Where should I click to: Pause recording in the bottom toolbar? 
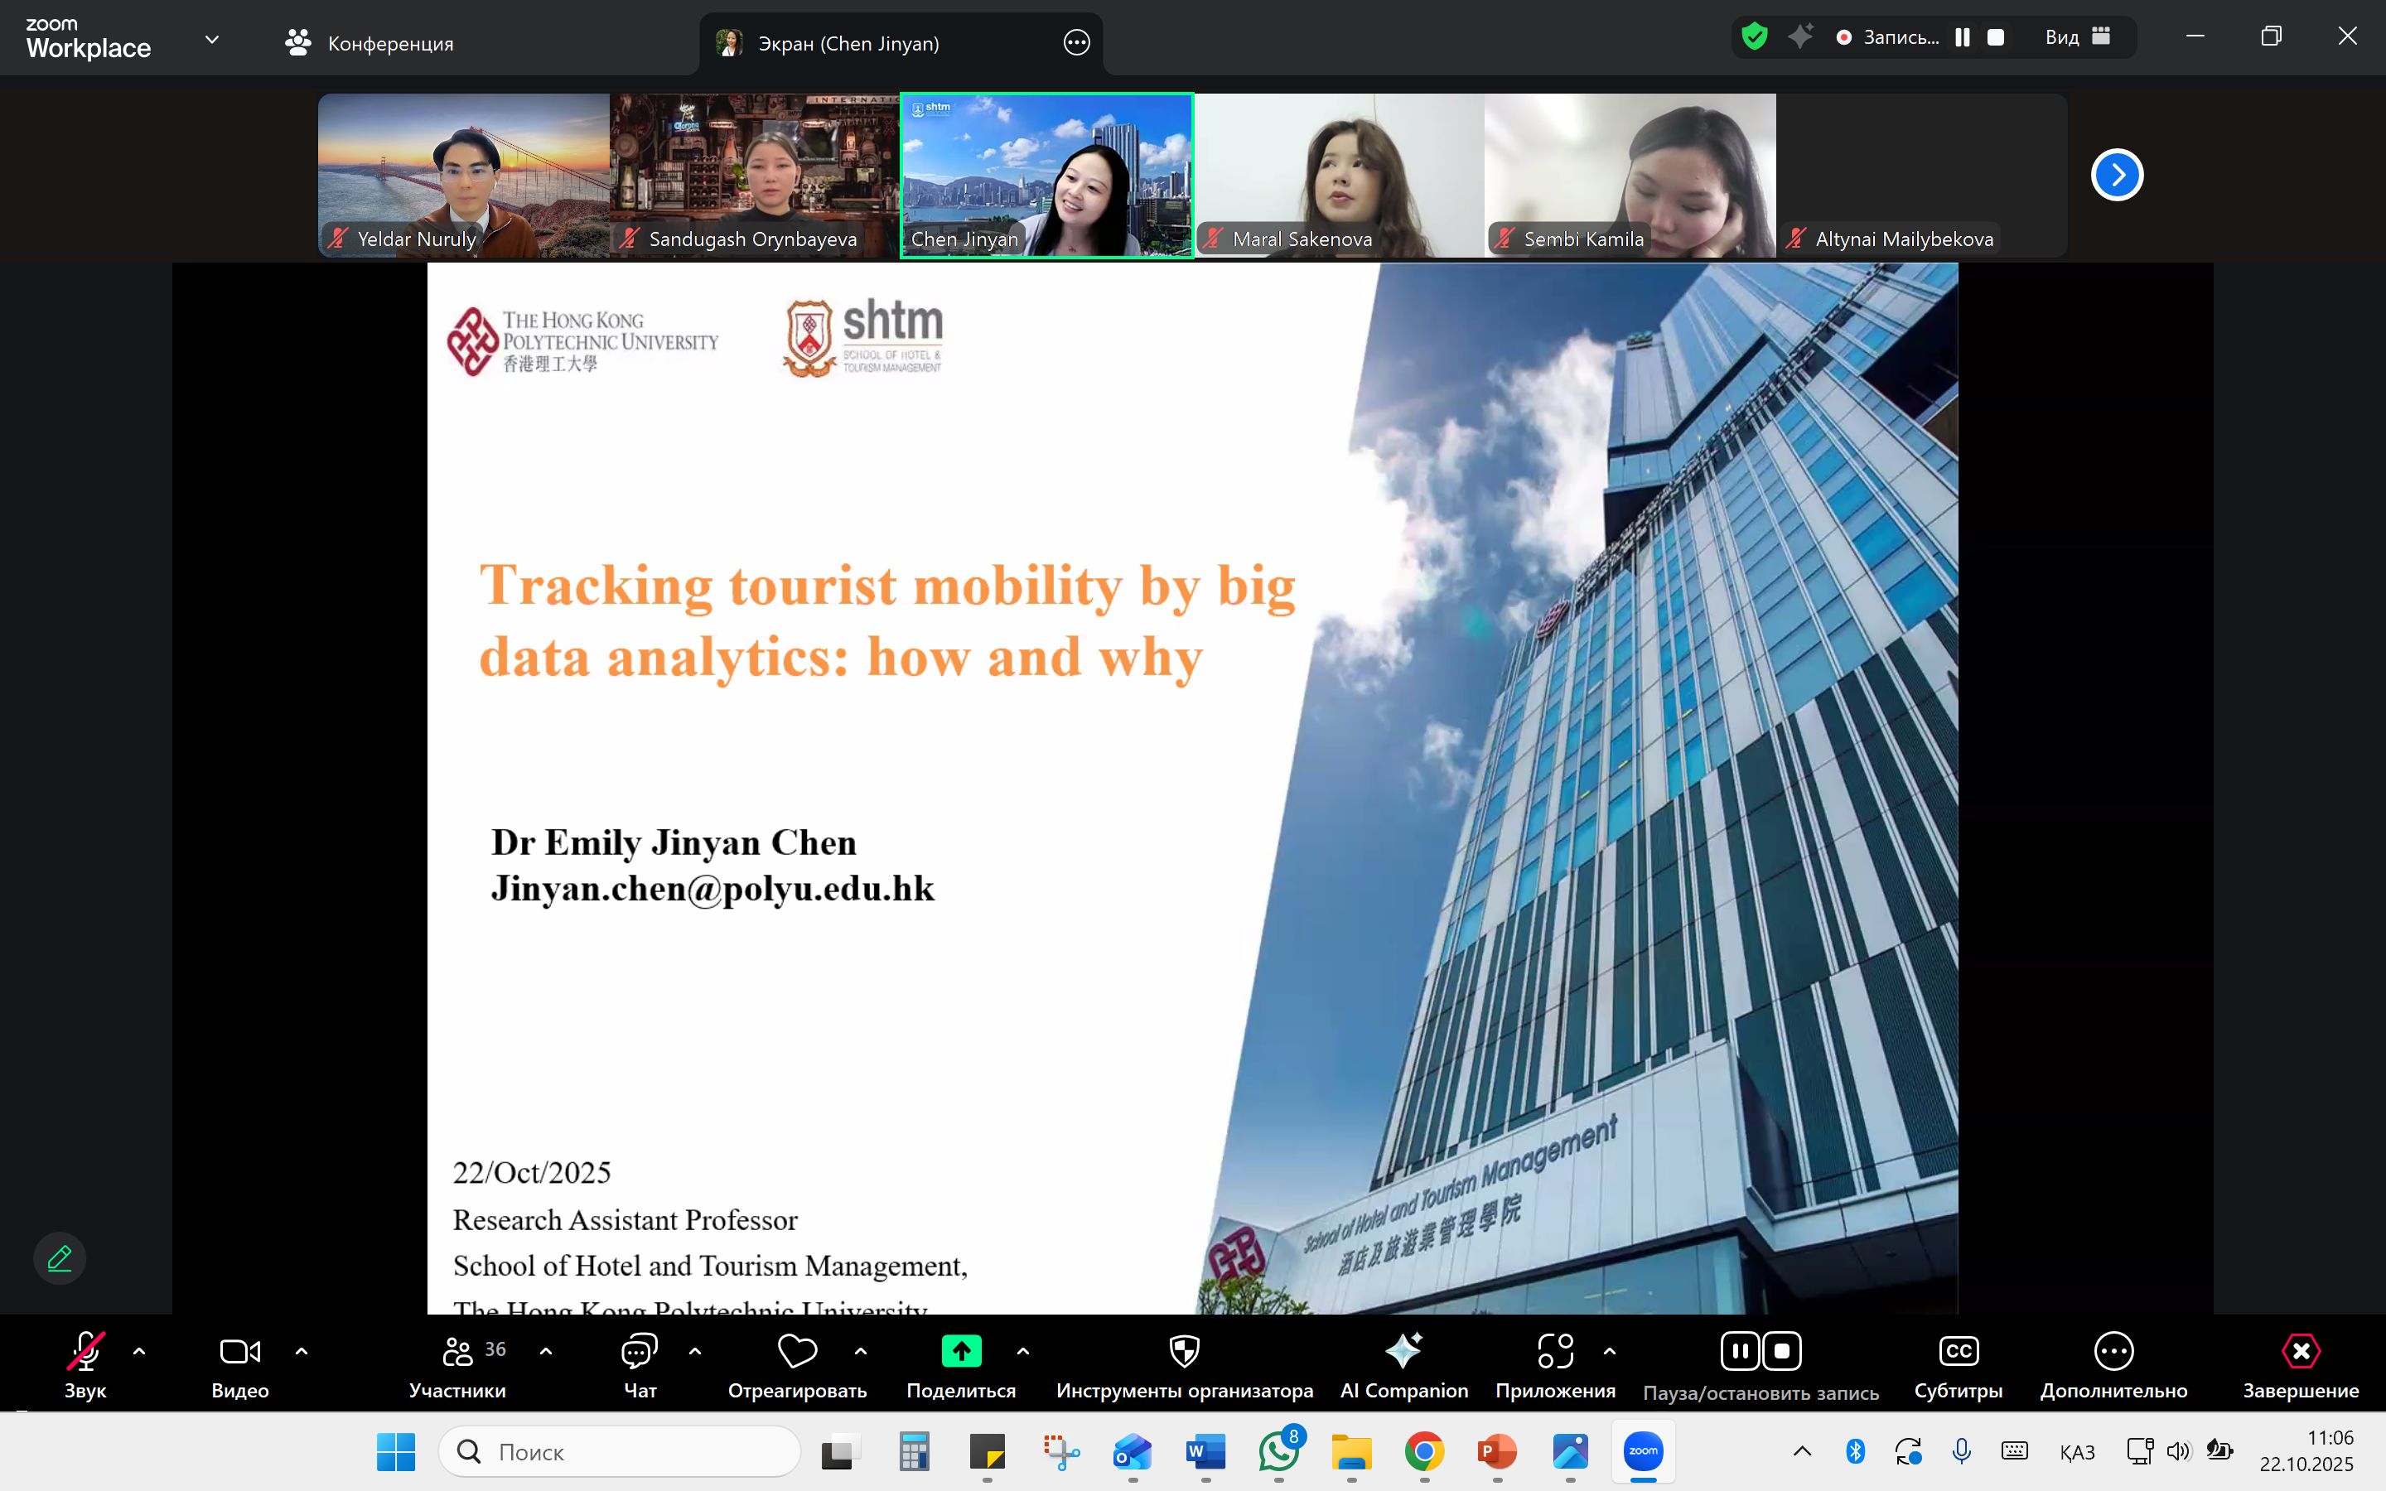tap(1740, 1351)
